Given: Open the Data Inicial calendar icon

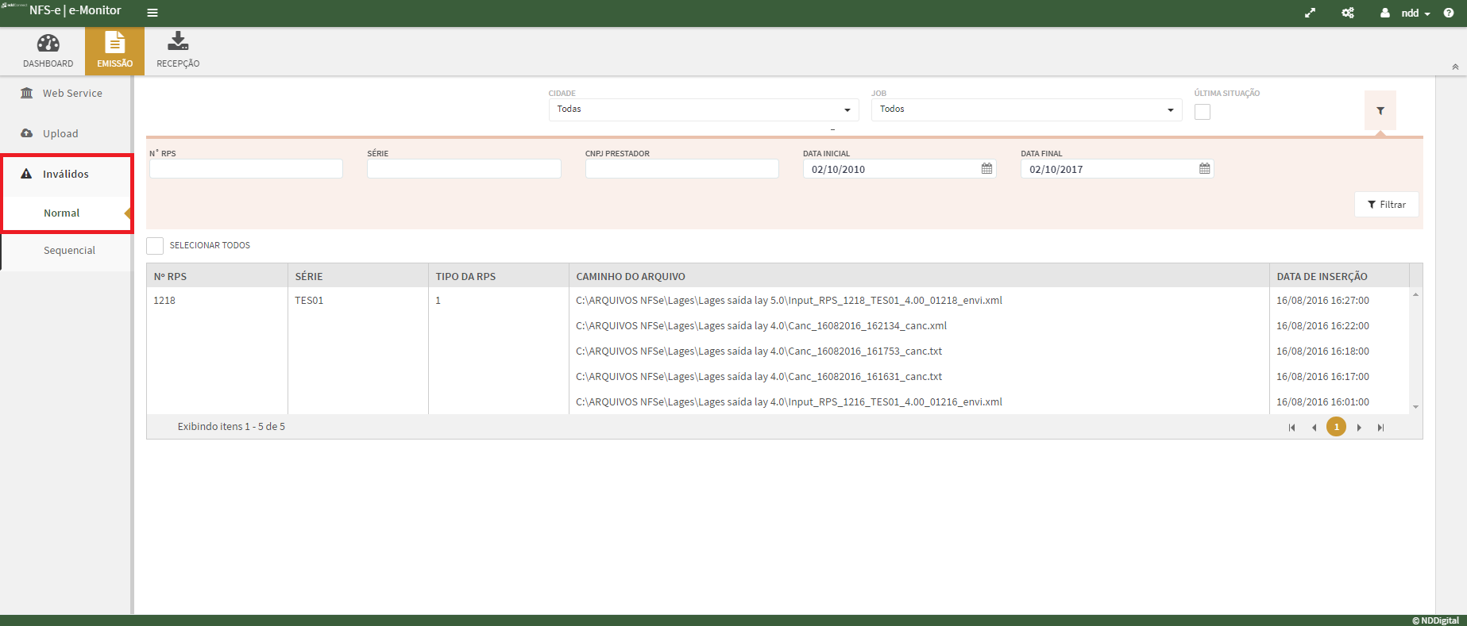Looking at the screenshot, I should 986,169.
